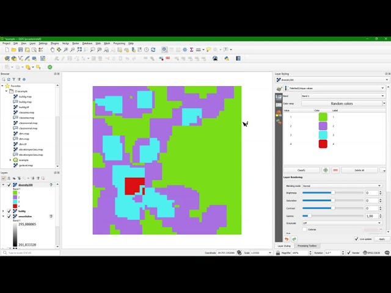
Task: Click the Refresh map icon
Action: click(153, 49)
